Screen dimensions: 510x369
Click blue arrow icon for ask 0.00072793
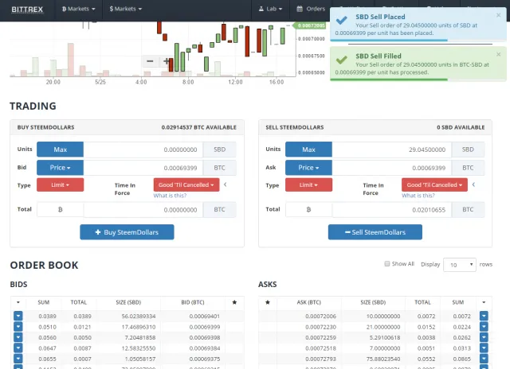[x=484, y=359]
